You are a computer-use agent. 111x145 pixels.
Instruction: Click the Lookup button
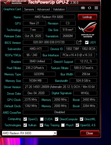pyautogui.click(x=87, y=17)
